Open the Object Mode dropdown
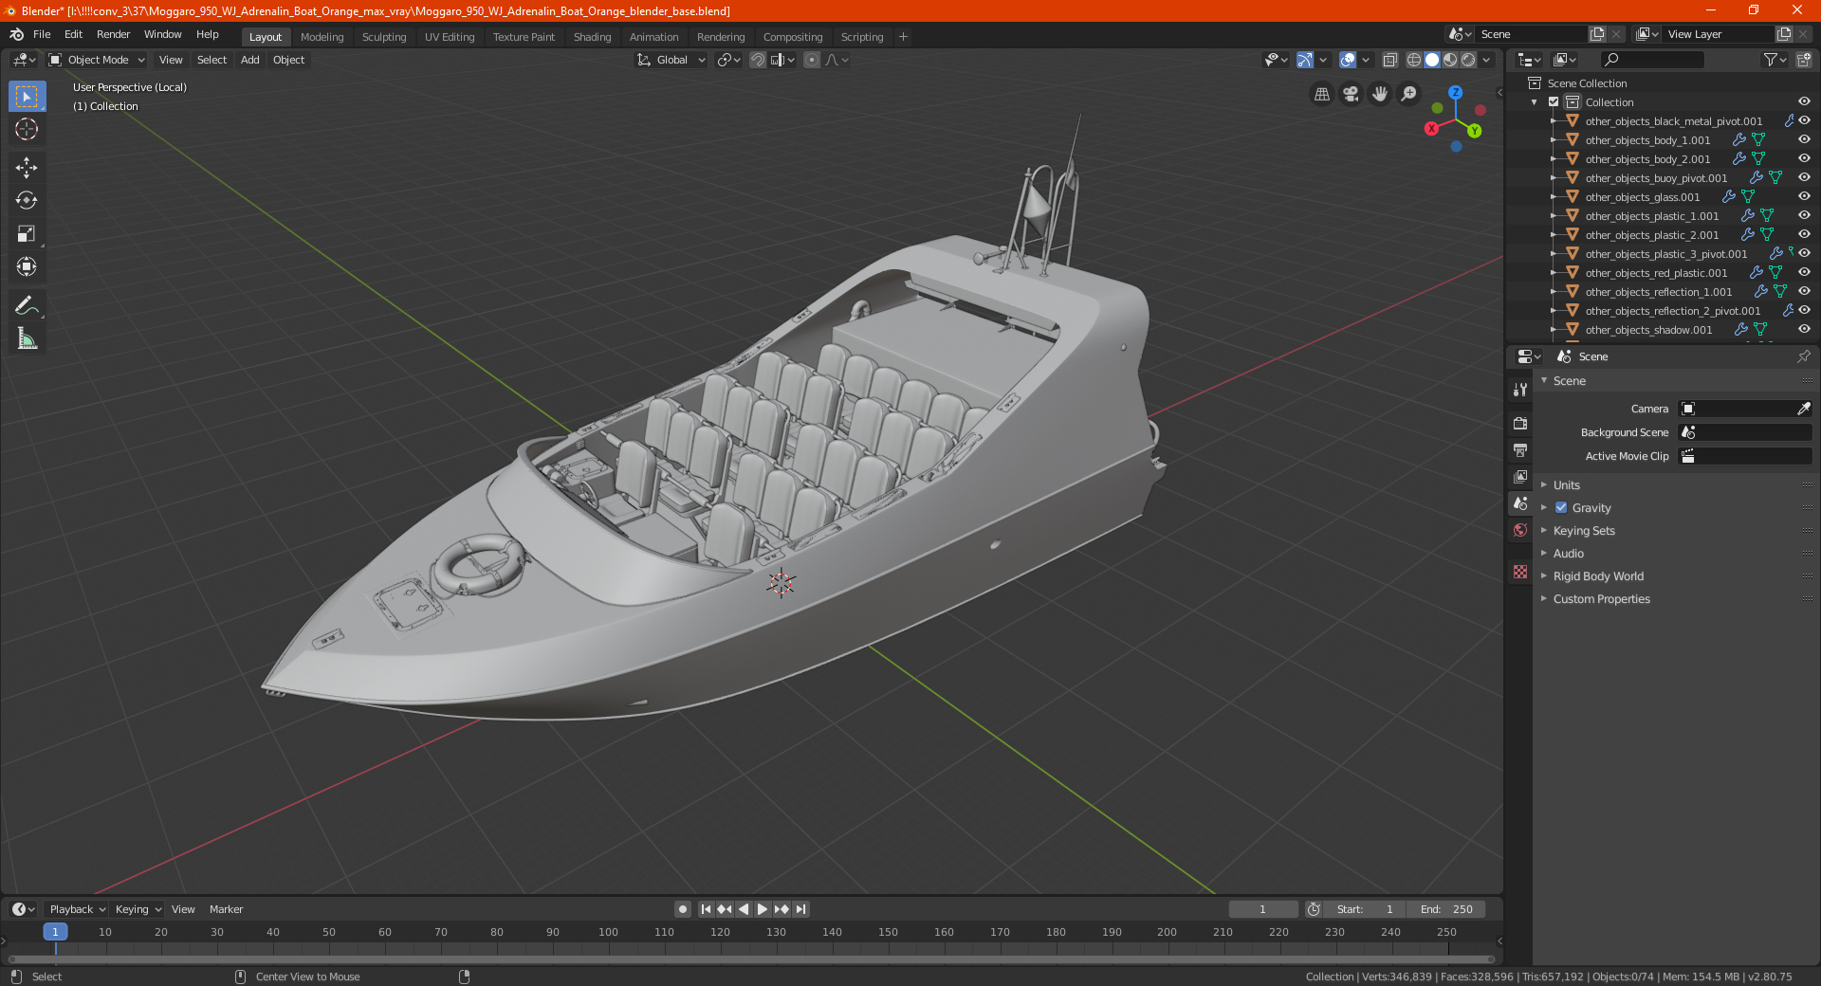This screenshot has height=986, width=1821. (97, 60)
